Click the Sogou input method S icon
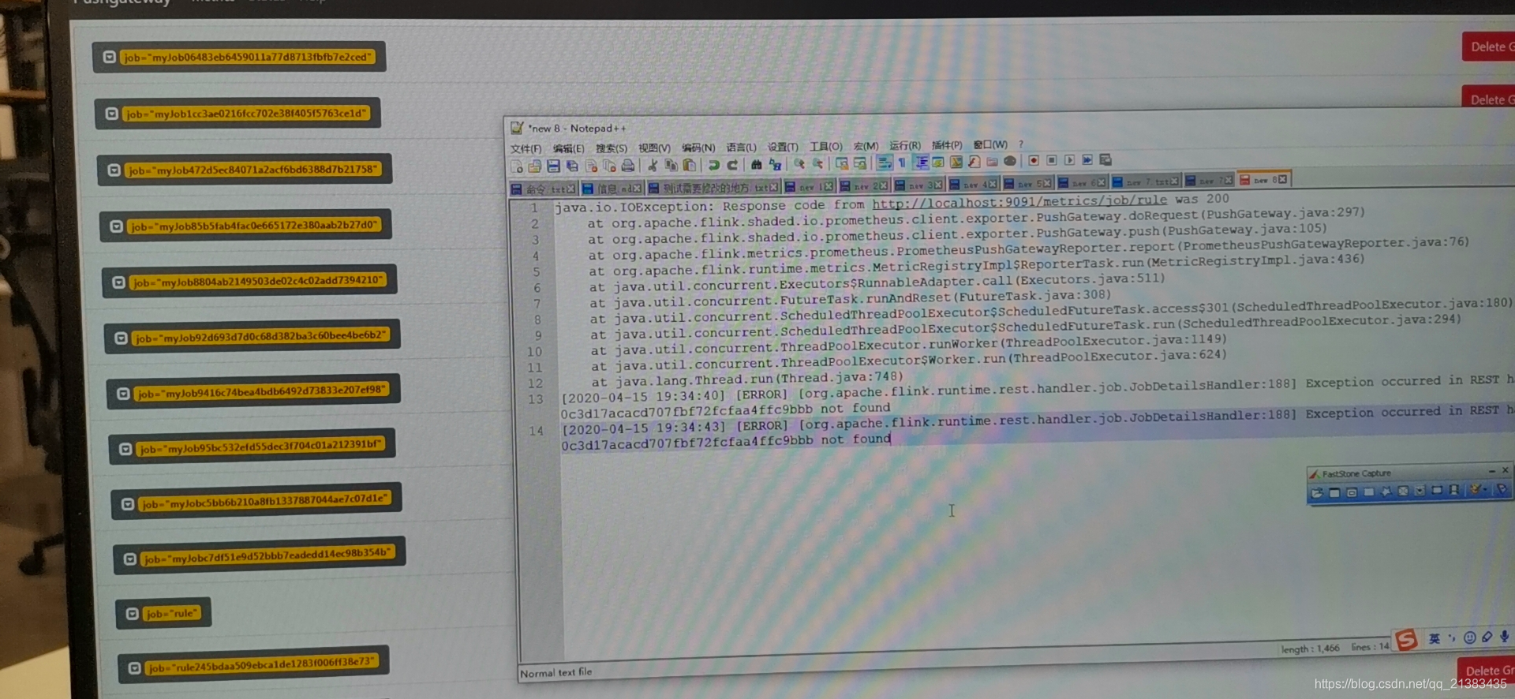This screenshot has height=699, width=1515. 1406,640
